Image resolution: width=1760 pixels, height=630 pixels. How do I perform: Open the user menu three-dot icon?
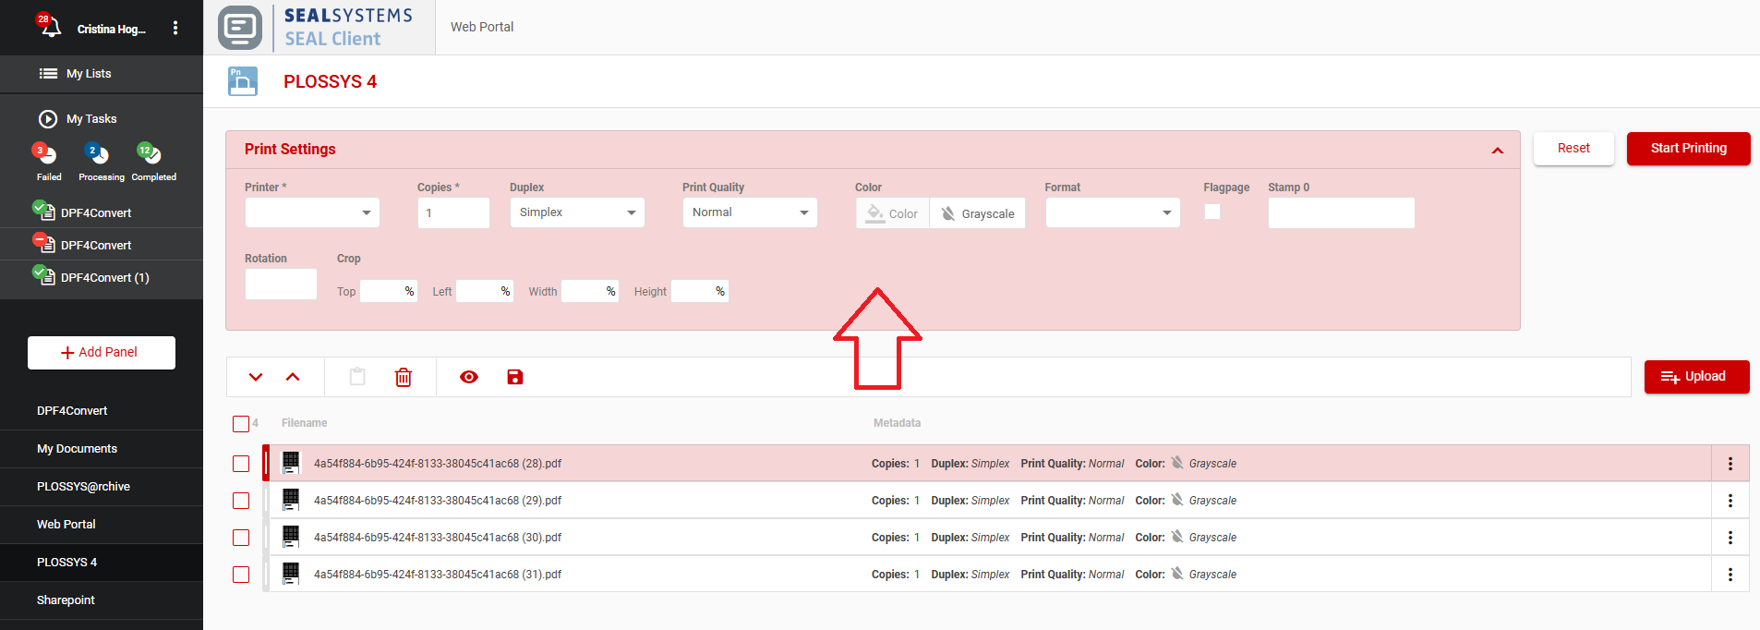[x=175, y=29]
